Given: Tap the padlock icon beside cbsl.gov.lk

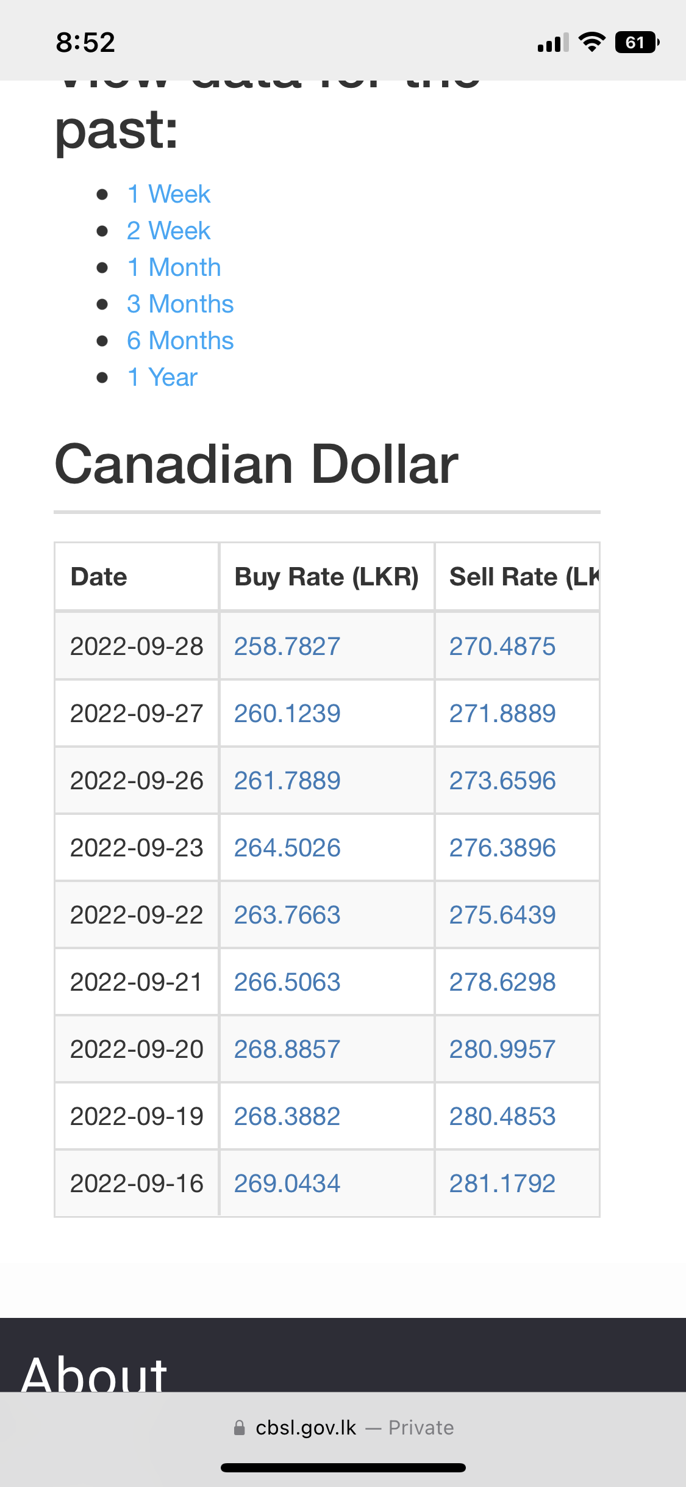Looking at the screenshot, I should (240, 1427).
